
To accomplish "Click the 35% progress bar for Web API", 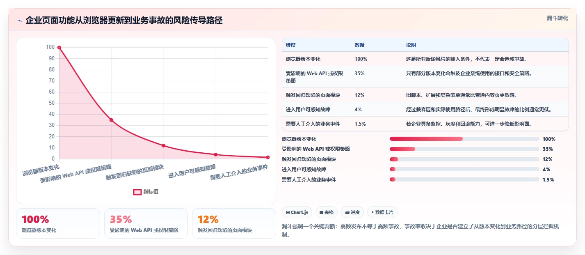I will click(464, 149).
